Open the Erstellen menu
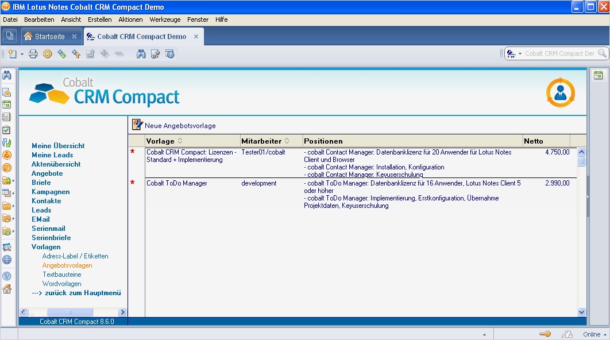 (99, 20)
